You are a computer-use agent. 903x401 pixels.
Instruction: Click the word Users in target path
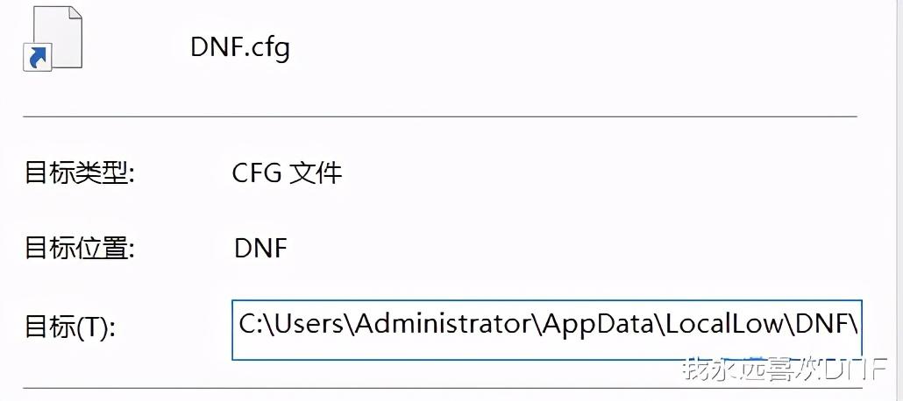click(309, 324)
